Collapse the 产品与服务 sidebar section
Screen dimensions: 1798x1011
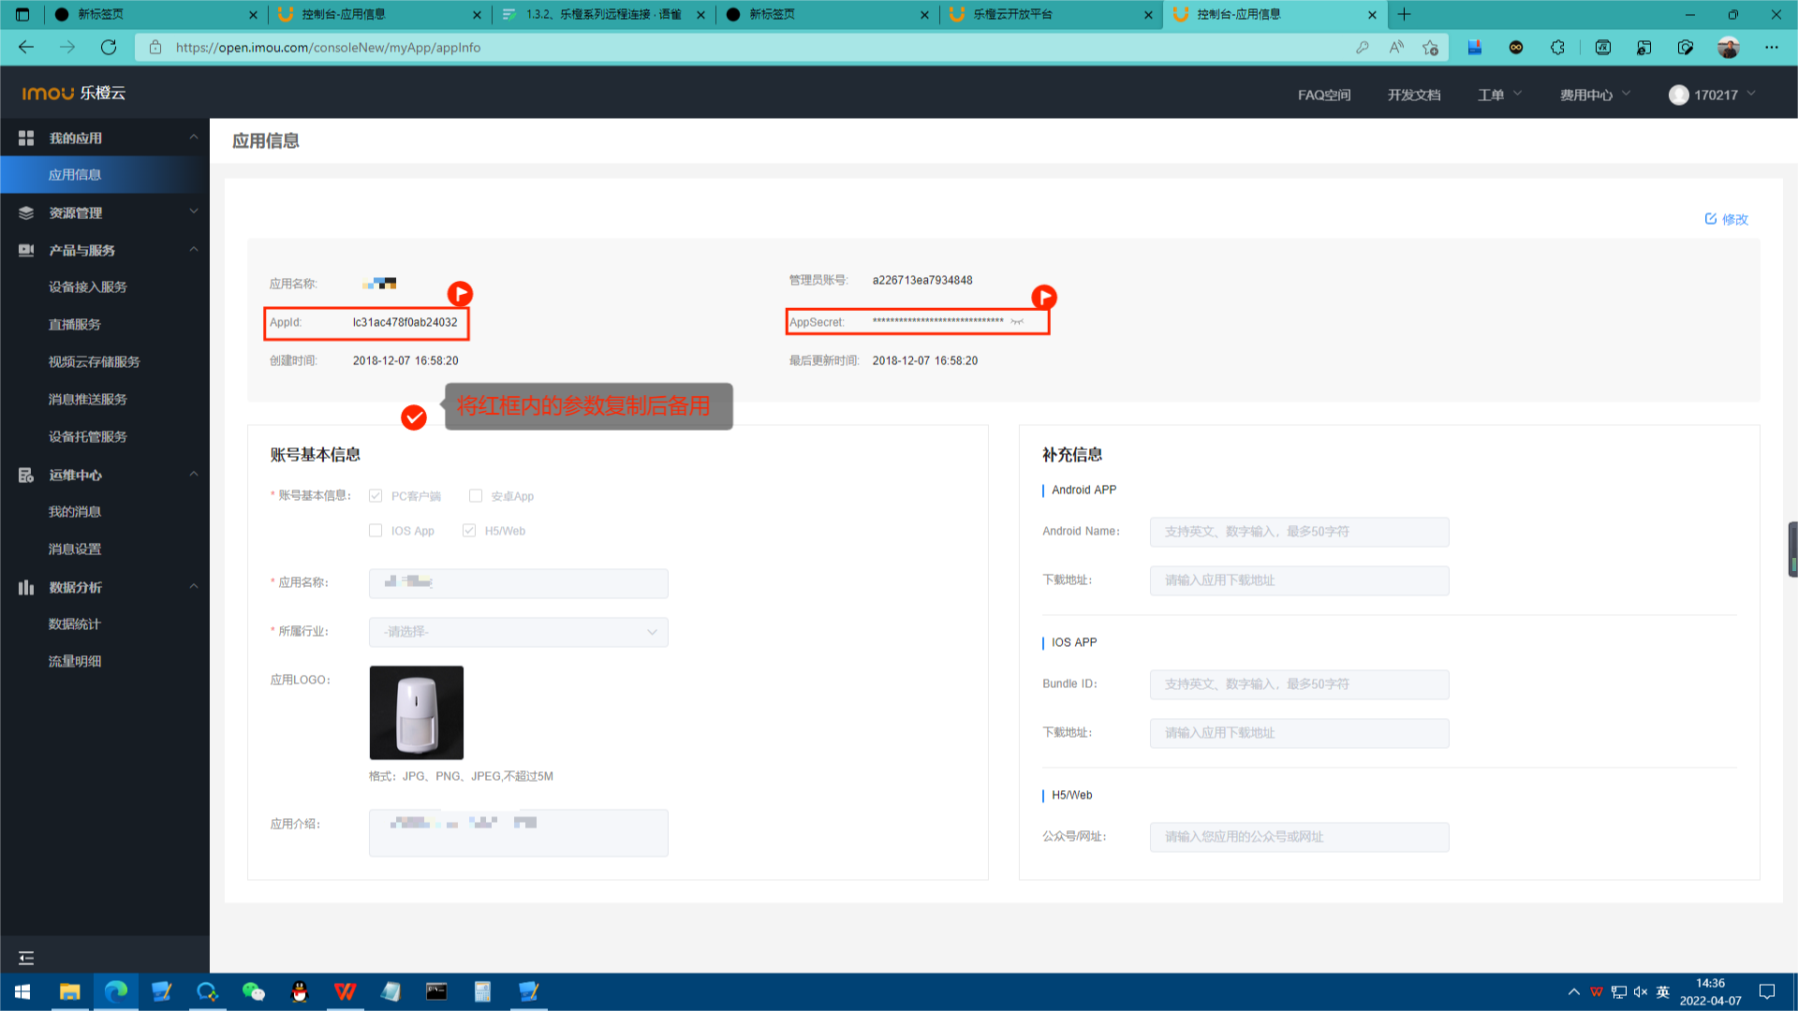(194, 250)
